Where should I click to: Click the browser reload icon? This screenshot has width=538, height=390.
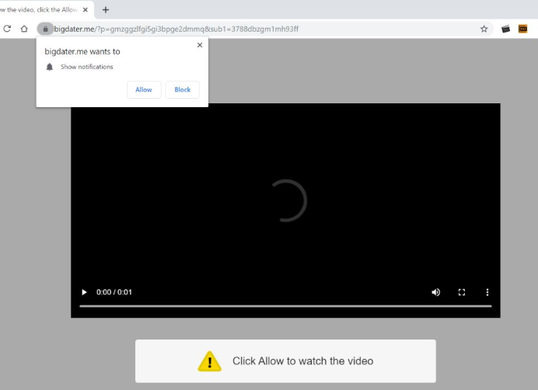tap(7, 29)
